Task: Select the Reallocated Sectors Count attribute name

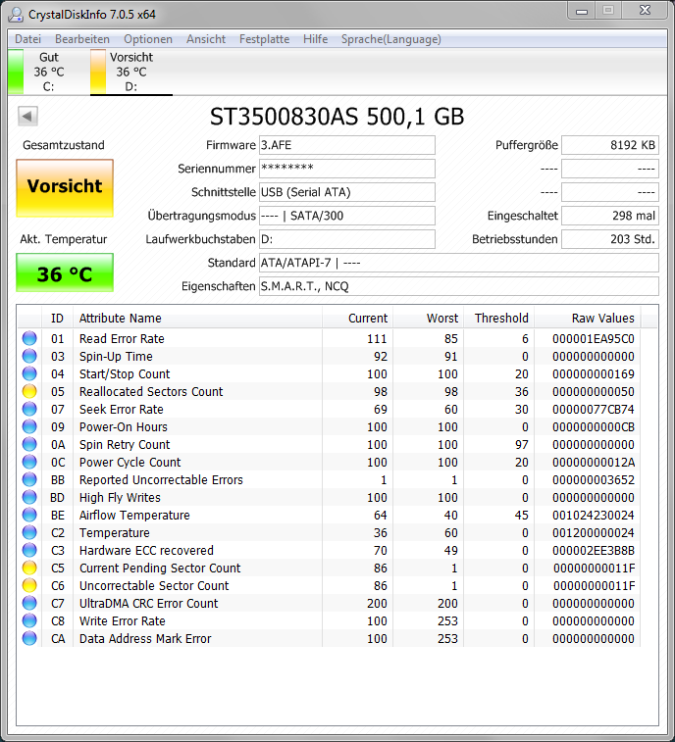Action: coord(151,392)
